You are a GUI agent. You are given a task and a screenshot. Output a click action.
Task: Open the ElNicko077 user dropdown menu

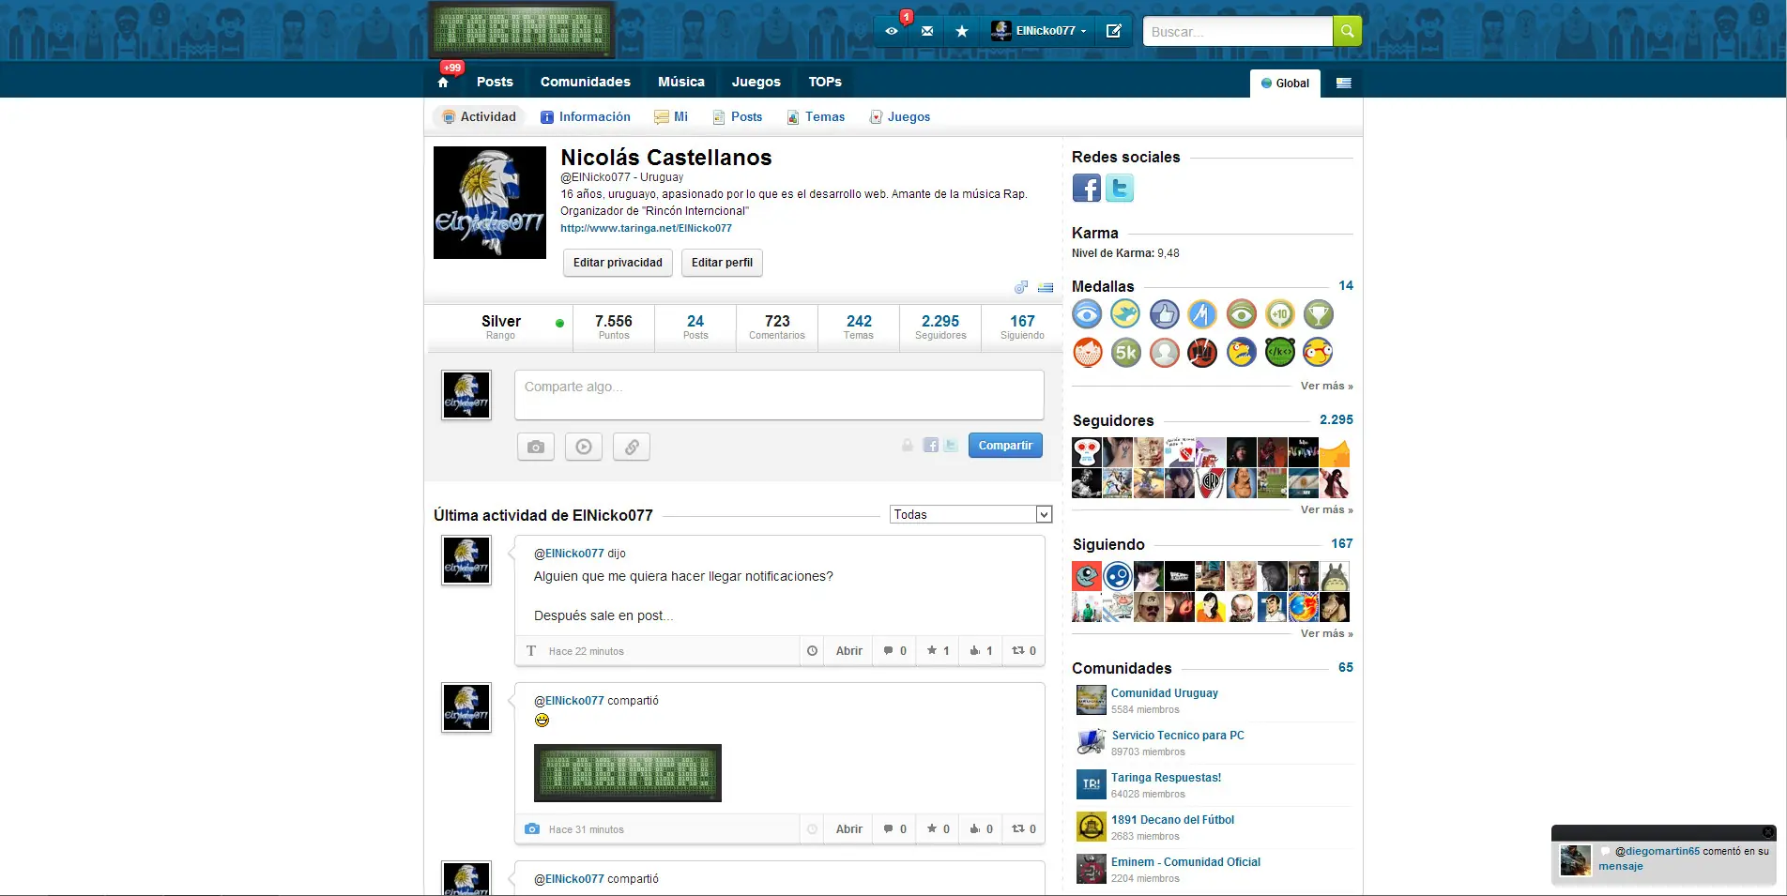coord(1038,31)
